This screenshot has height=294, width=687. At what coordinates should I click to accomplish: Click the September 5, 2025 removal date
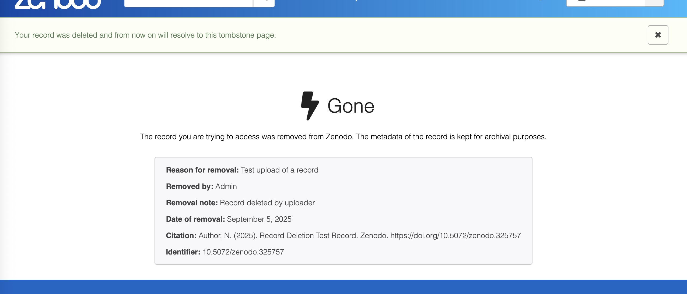pos(259,219)
